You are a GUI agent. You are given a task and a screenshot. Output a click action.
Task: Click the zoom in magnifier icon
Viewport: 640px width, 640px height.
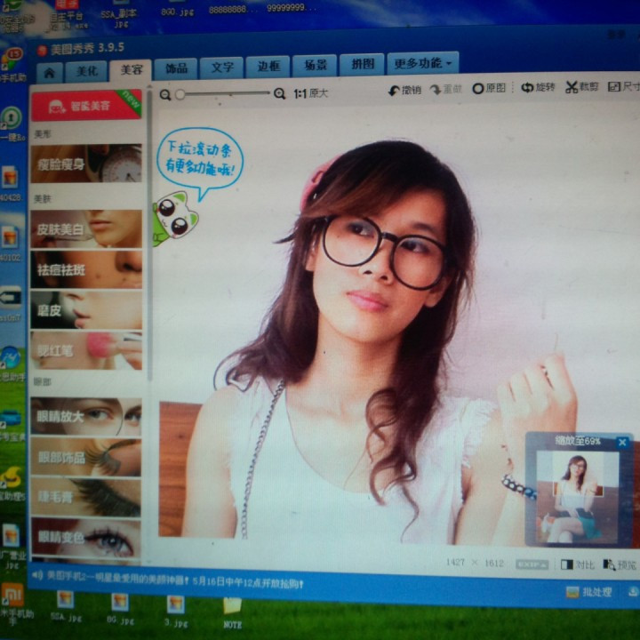coord(279,93)
